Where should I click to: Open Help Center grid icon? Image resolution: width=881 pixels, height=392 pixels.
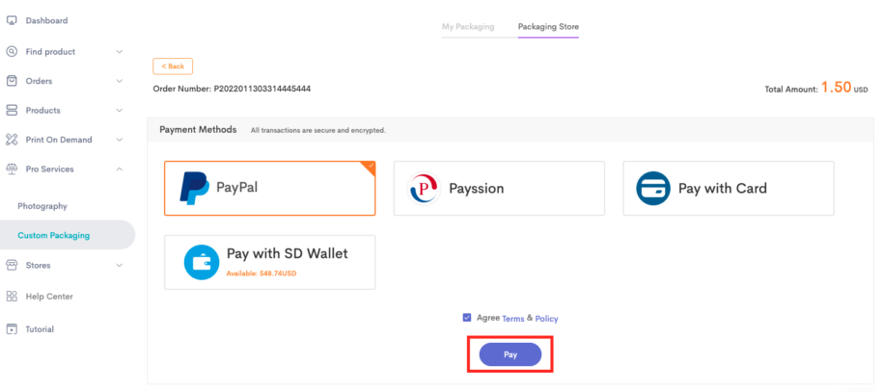coord(12,296)
